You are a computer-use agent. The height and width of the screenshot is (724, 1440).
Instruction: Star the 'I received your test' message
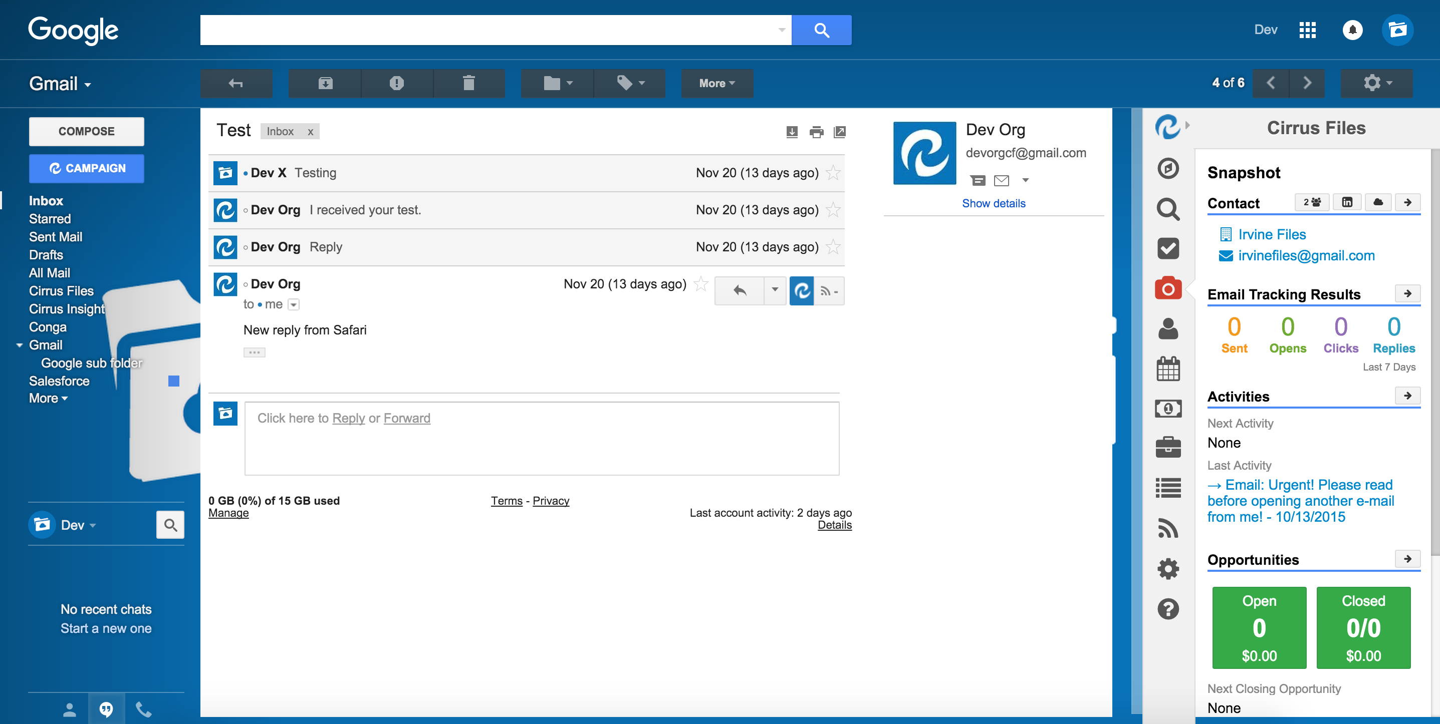[x=833, y=210]
